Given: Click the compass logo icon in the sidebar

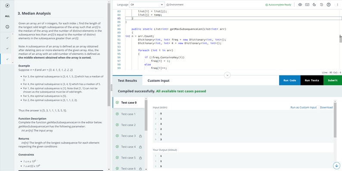Looking at the screenshot, I should (x=7, y=6).
